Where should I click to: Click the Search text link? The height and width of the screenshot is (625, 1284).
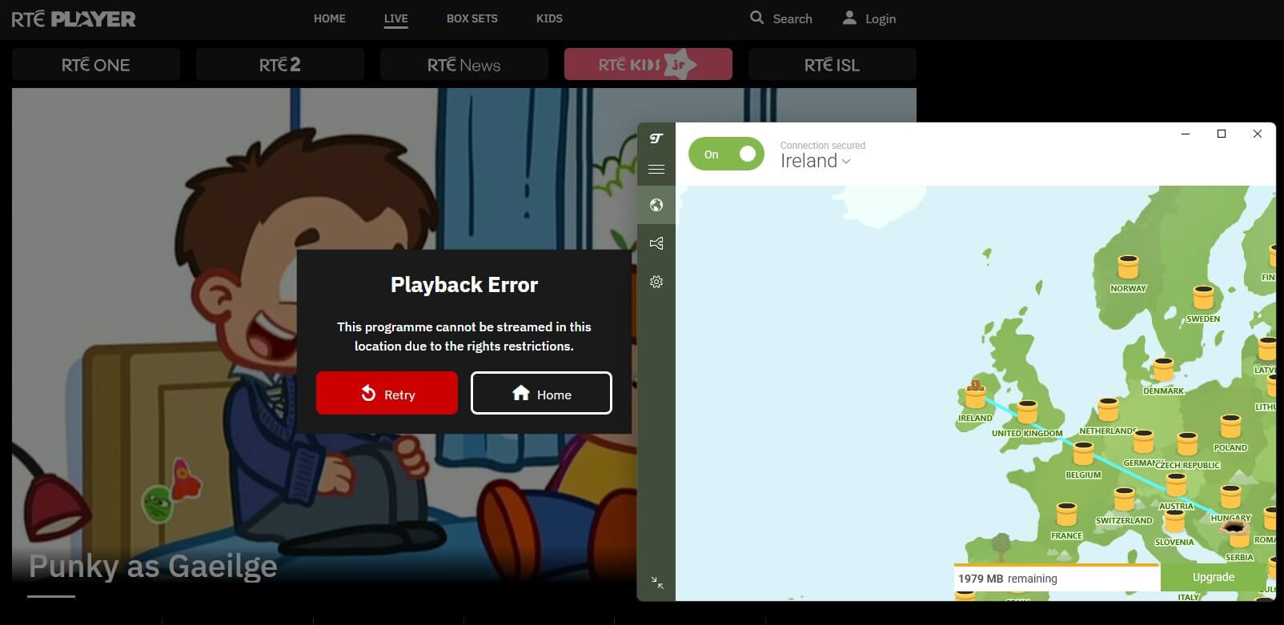tap(792, 18)
